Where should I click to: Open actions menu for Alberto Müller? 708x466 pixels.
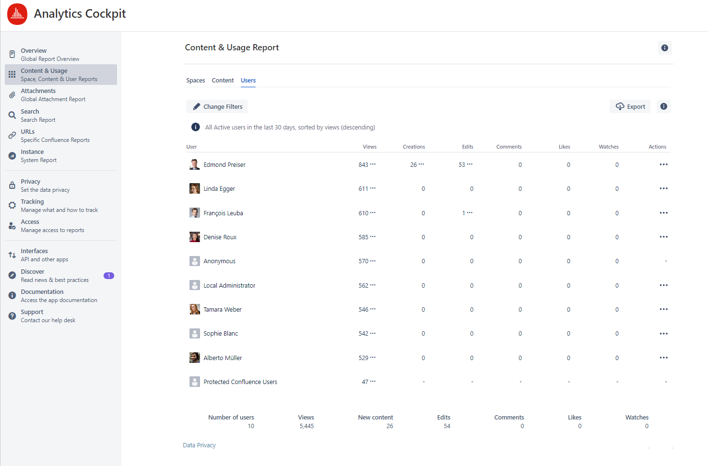pyautogui.click(x=663, y=358)
